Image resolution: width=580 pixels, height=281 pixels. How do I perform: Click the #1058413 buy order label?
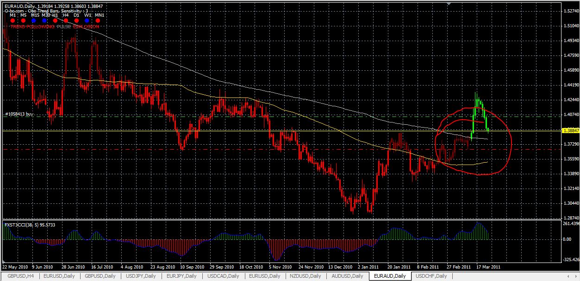pos(19,114)
